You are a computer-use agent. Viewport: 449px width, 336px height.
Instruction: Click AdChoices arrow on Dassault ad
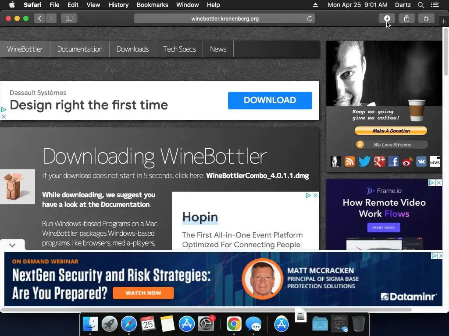(x=4, y=109)
